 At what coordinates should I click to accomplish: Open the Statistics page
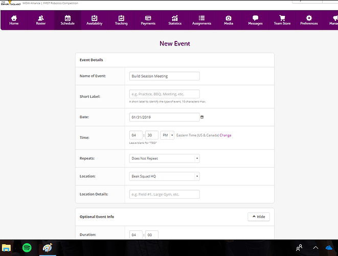(175, 20)
